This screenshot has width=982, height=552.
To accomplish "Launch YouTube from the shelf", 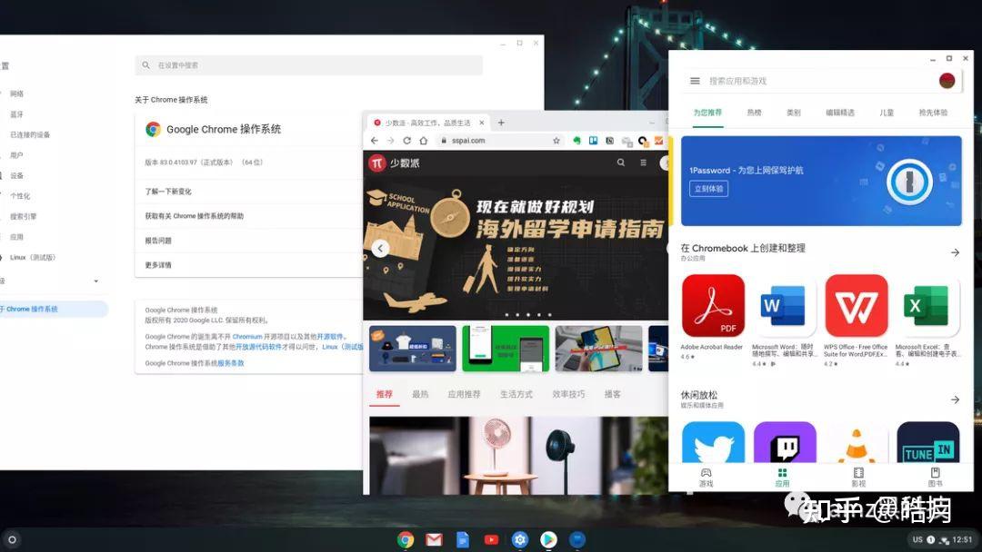I will 492,539.
